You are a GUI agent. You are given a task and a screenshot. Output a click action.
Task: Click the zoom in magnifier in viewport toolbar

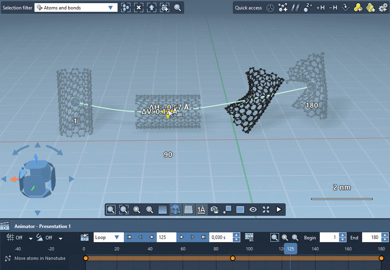click(137, 210)
